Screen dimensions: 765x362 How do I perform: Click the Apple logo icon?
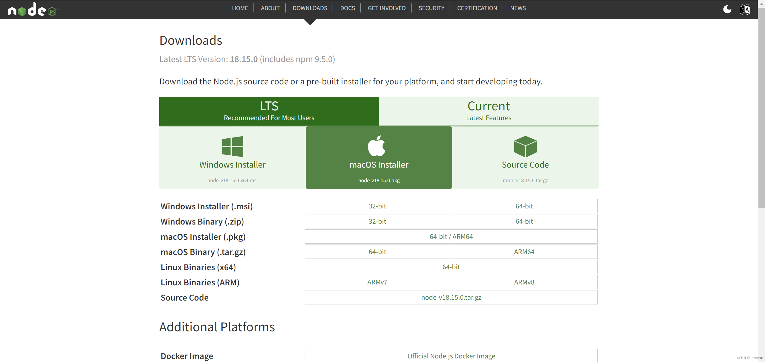[x=377, y=146]
